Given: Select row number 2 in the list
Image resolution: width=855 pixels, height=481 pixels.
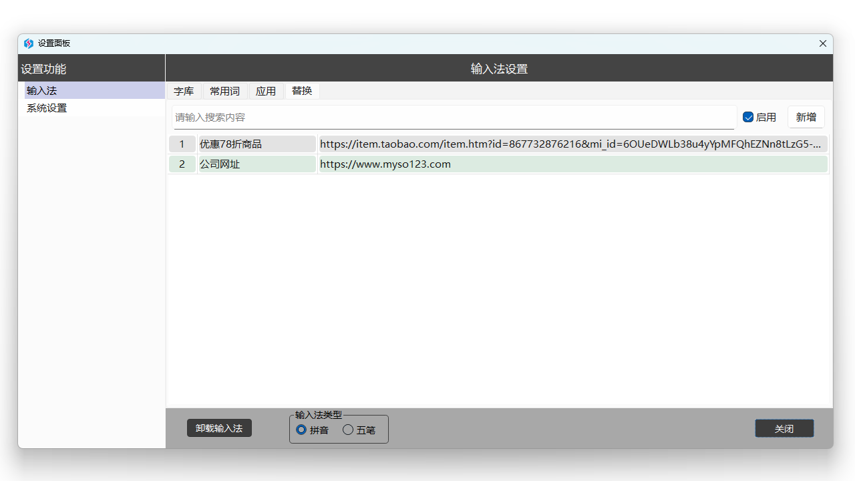Looking at the screenshot, I should (x=182, y=164).
